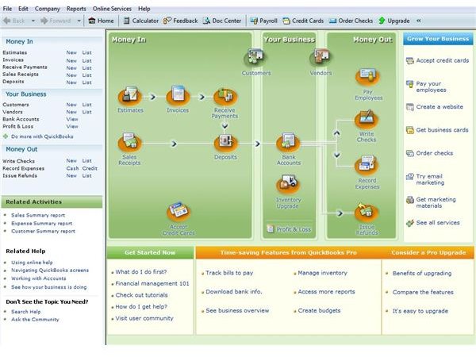Click the Using online help link
This screenshot has height=357, width=476.
32,263
